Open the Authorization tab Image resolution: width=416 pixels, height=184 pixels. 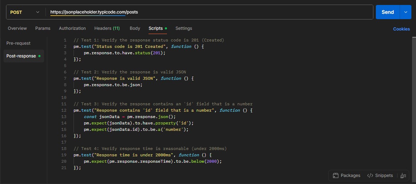72,28
